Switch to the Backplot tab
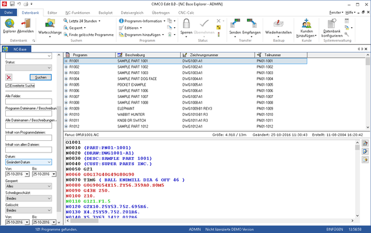The width and height of the screenshot is (371, 233). tap(106, 13)
